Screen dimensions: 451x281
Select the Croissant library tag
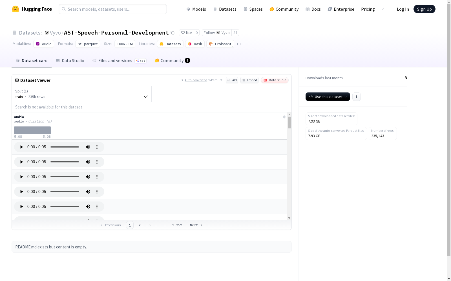tap(220, 44)
